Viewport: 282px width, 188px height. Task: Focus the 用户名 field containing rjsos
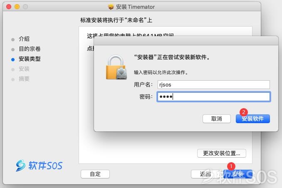coord(214,84)
